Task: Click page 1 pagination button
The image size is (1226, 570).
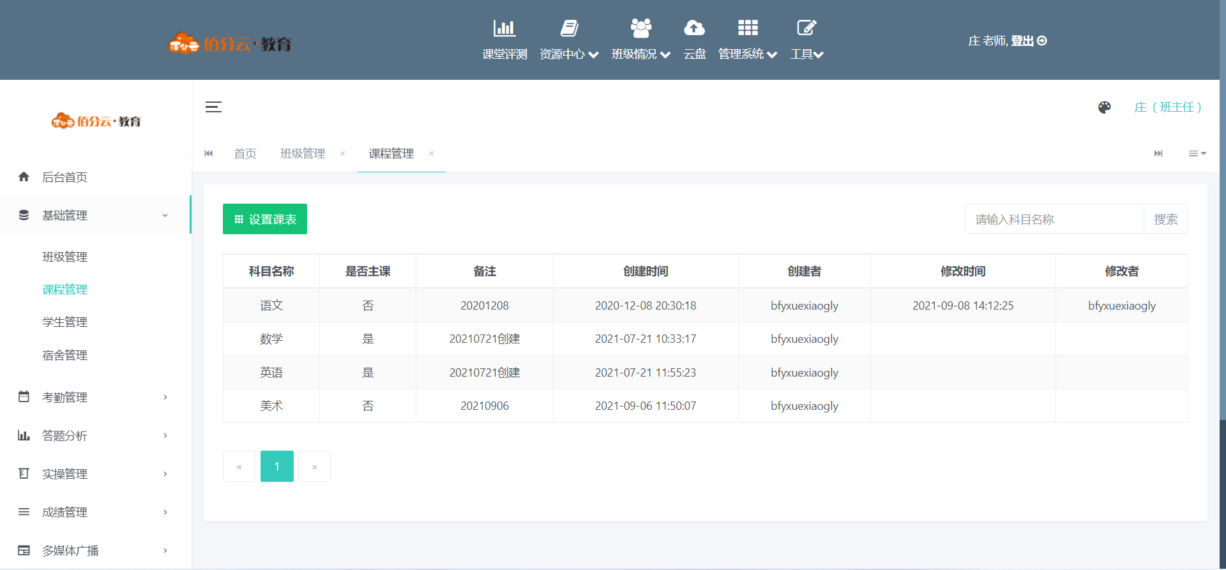Action: coord(277,467)
